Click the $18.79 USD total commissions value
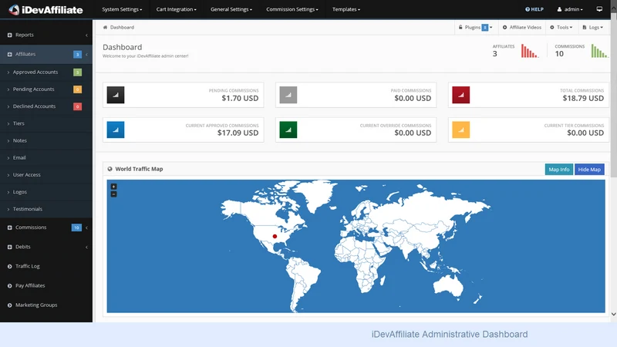The image size is (617, 347). [583, 99]
